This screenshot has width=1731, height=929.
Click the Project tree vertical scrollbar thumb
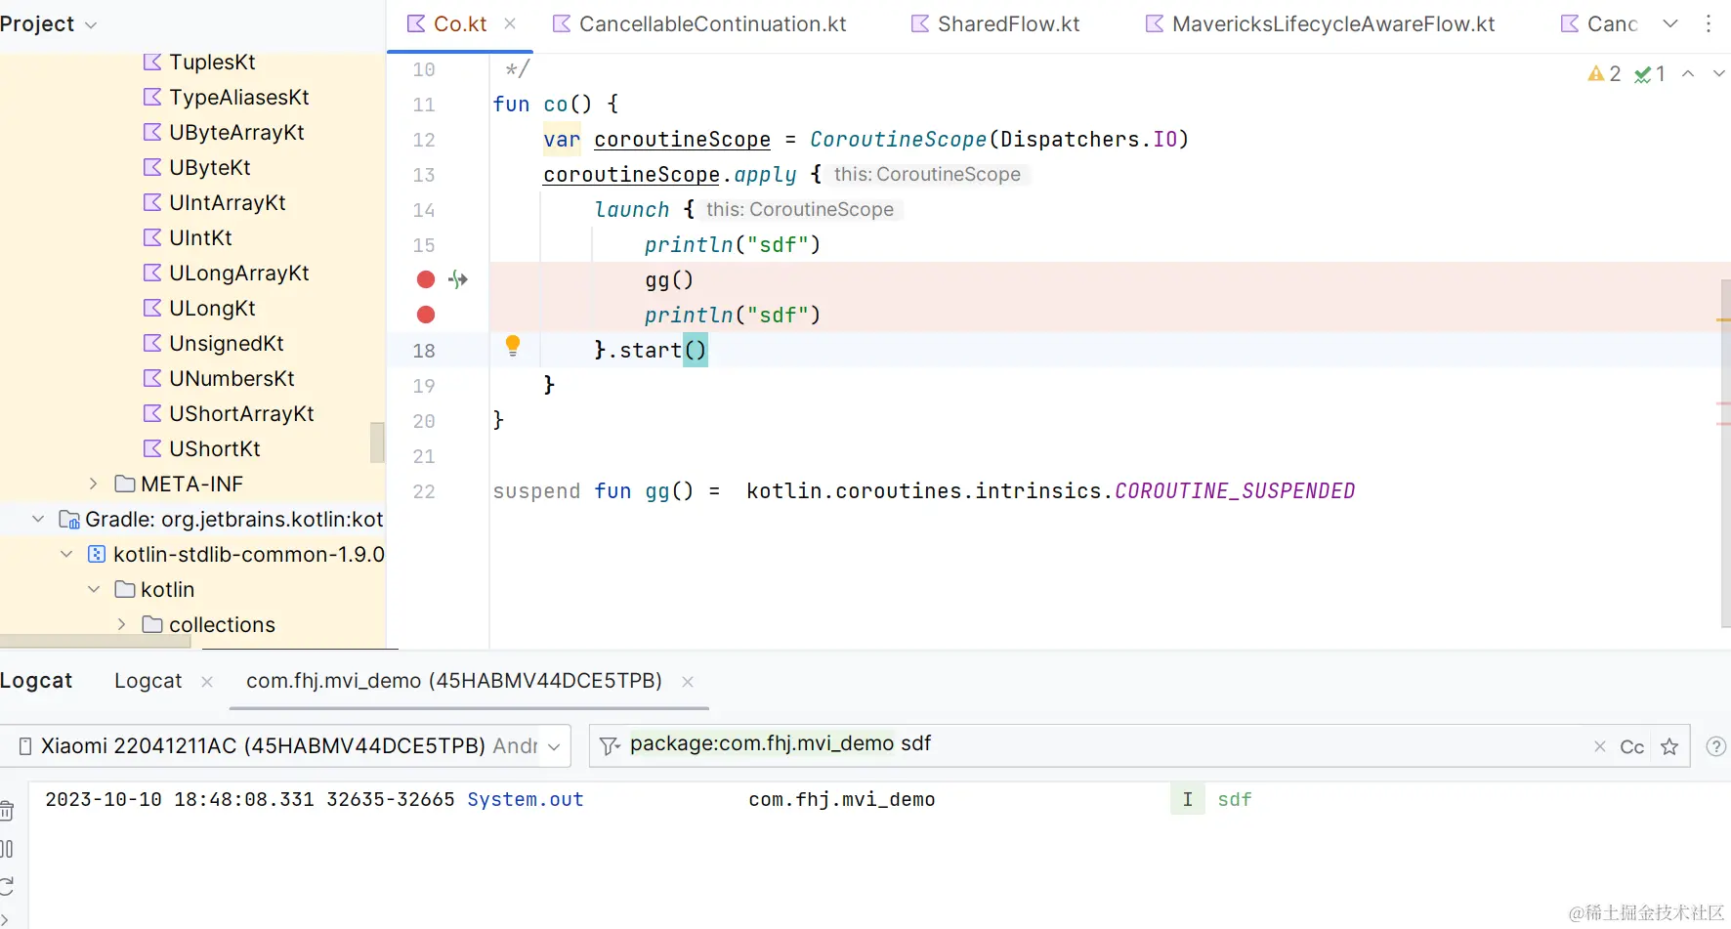click(x=377, y=442)
